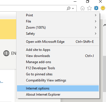Open the Home page icon
106x102 pixels.
(x=83, y=8)
